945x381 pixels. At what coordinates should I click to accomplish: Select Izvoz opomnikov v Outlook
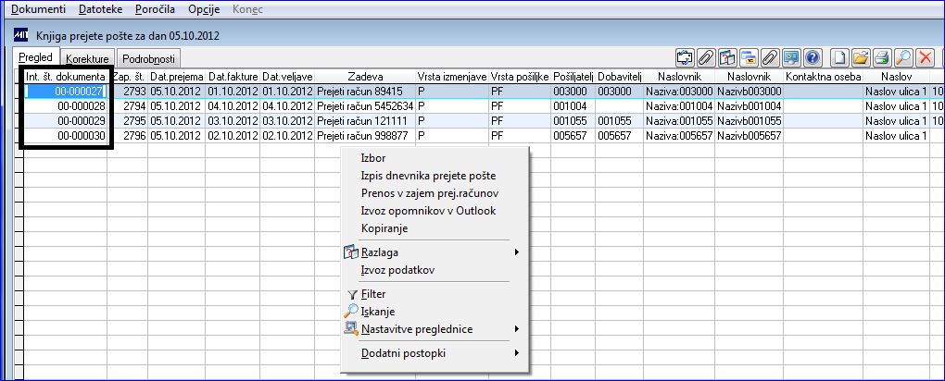[428, 211]
